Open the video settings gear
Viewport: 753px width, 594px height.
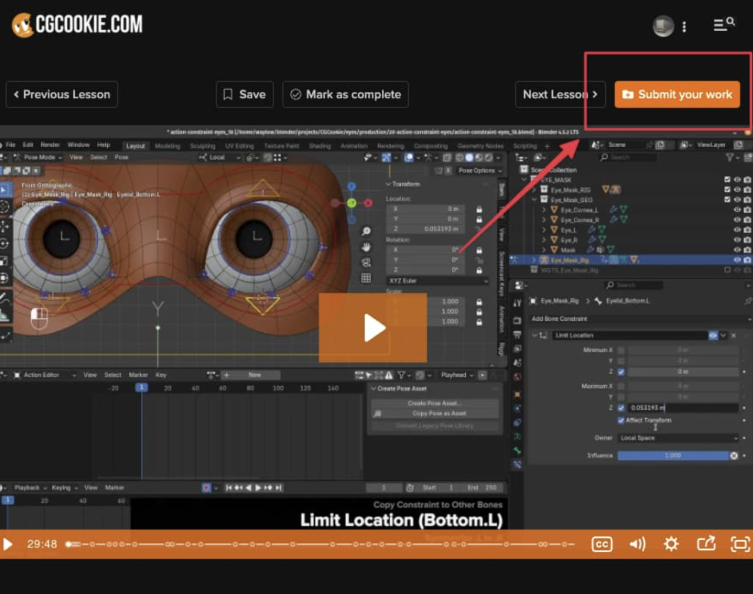(x=671, y=544)
